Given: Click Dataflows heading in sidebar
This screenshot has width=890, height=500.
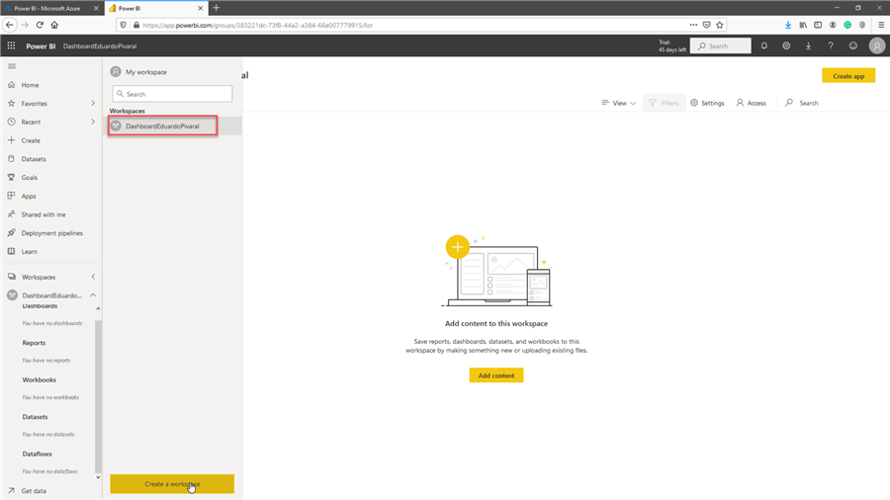Looking at the screenshot, I should click(37, 455).
